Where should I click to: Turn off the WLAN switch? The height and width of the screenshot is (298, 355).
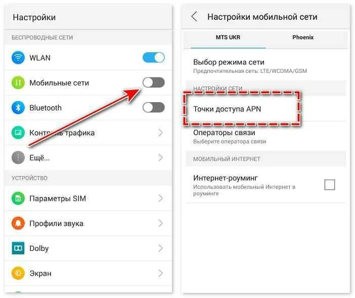click(x=154, y=58)
